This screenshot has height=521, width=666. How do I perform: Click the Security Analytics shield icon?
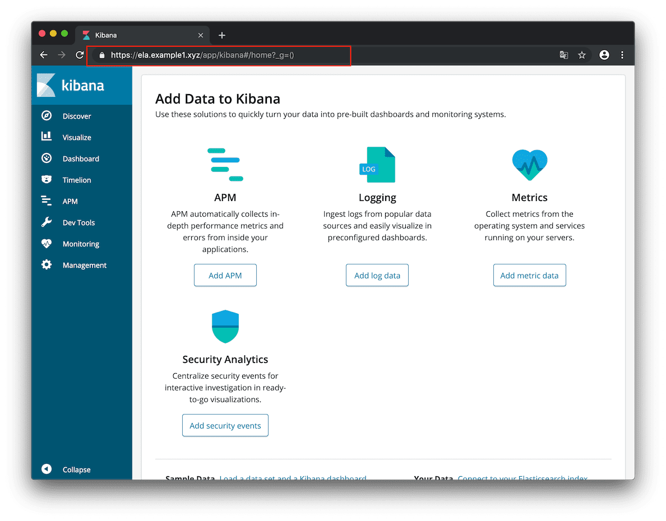pos(225,327)
